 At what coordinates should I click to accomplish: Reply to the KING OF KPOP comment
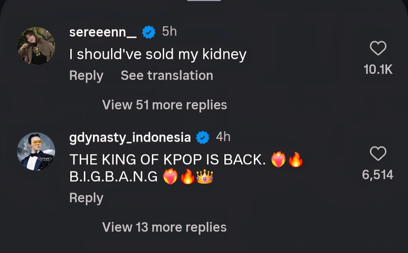pyautogui.click(x=86, y=198)
